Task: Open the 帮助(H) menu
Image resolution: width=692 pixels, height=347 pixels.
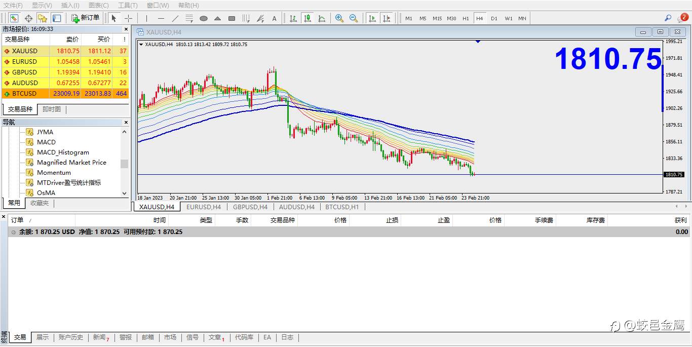Action: (188, 5)
